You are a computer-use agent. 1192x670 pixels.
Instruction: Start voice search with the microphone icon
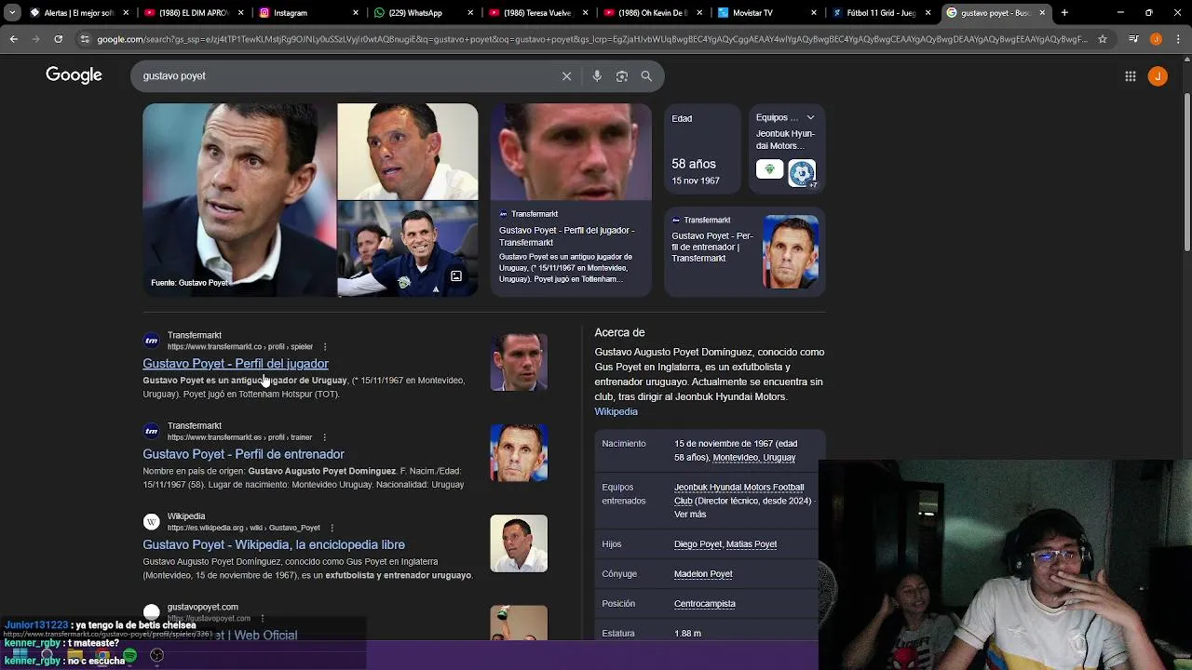597,76
